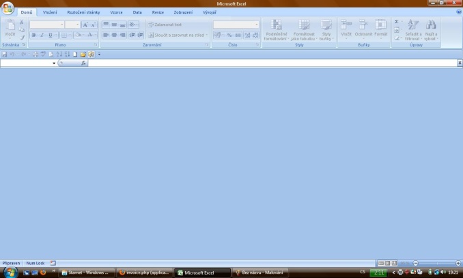The image size is (463, 278).
Task: Click the Decrease Indent icon
Action: point(132,35)
